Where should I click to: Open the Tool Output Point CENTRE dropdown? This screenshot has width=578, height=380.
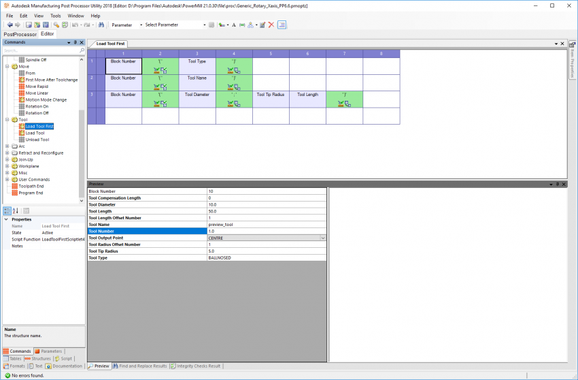pyautogui.click(x=323, y=238)
